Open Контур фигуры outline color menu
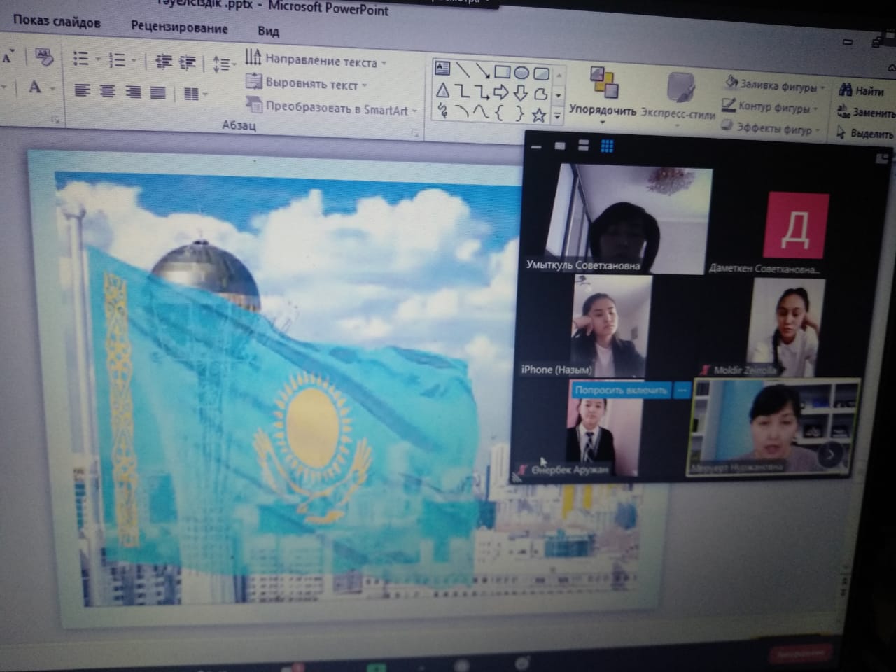This screenshot has height=672, width=896. coord(770,106)
